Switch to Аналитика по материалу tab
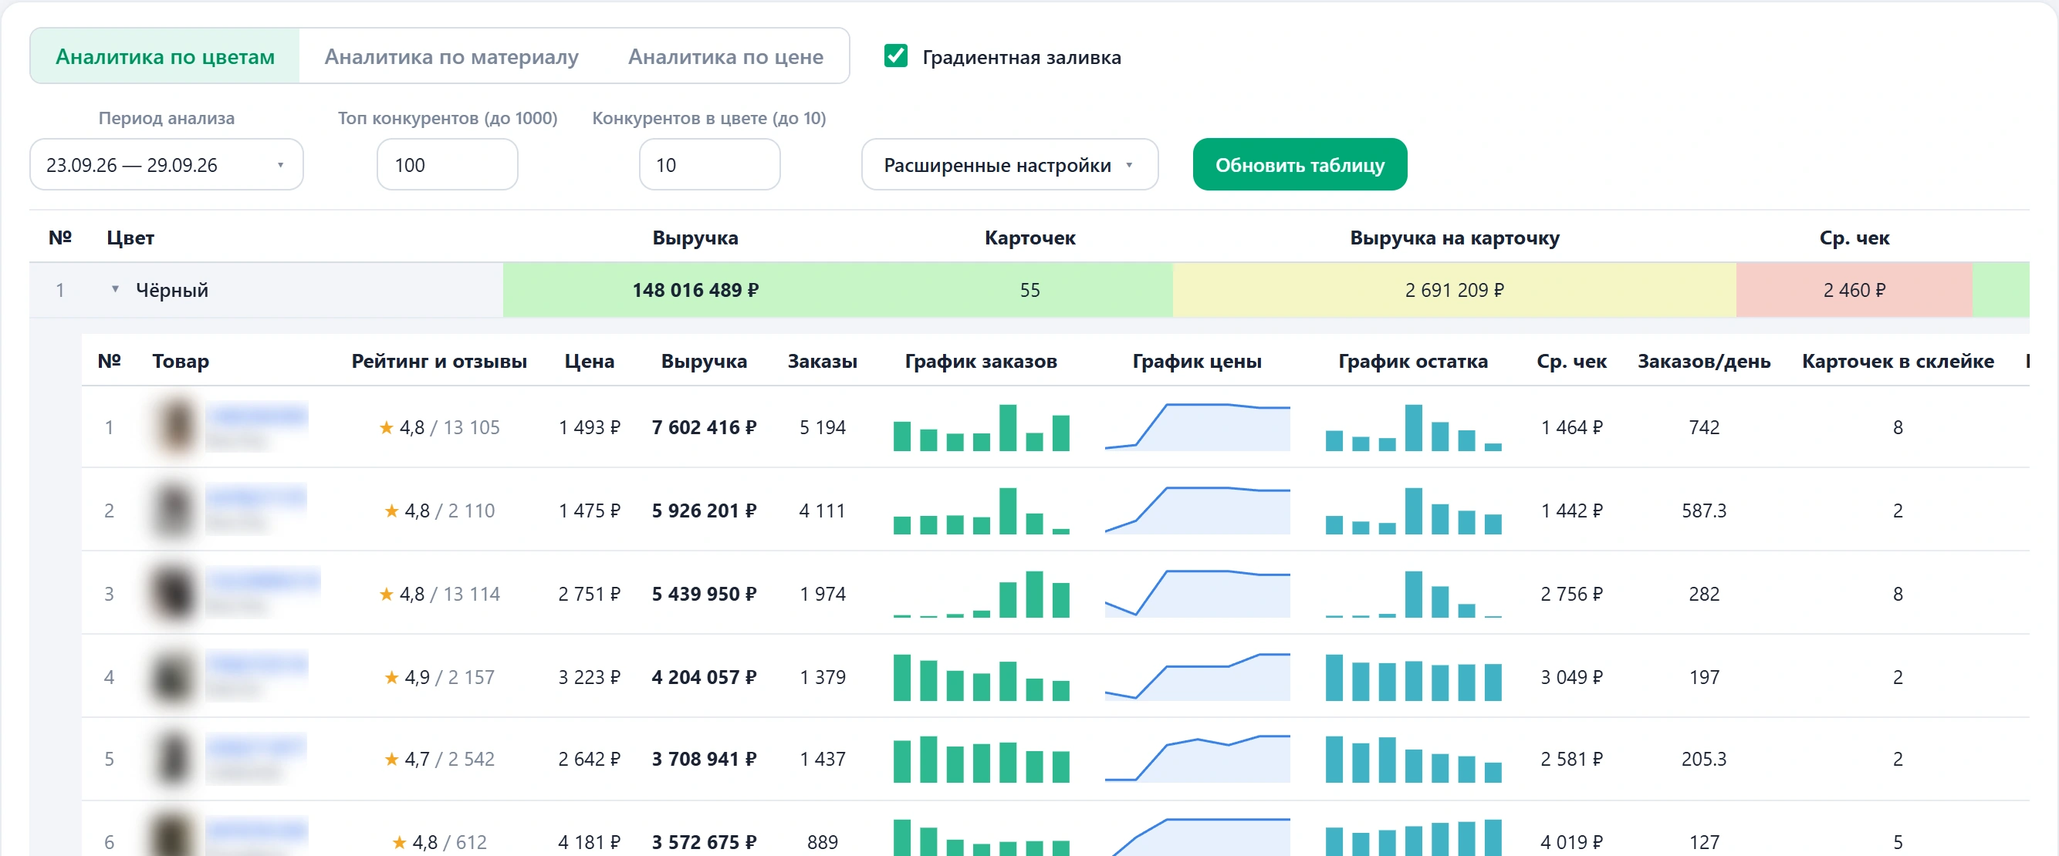Screen dimensions: 2059x856 451,56
